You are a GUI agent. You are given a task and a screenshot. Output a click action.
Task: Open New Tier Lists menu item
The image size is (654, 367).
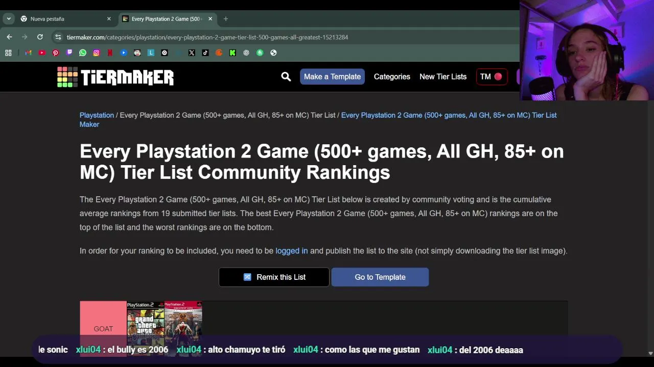tap(443, 76)
